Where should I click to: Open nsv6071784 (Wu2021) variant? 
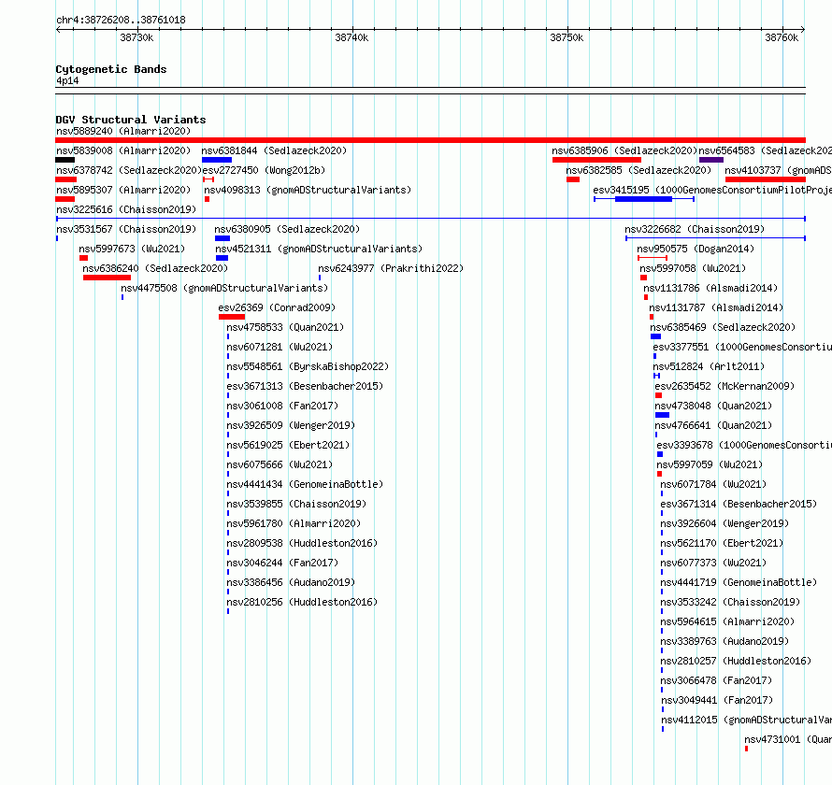(713, 484)
